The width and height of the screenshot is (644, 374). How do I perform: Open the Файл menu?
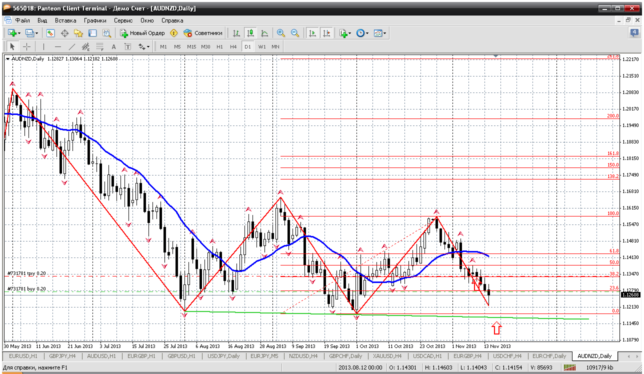pyautogui.click(x=22, y=20)
